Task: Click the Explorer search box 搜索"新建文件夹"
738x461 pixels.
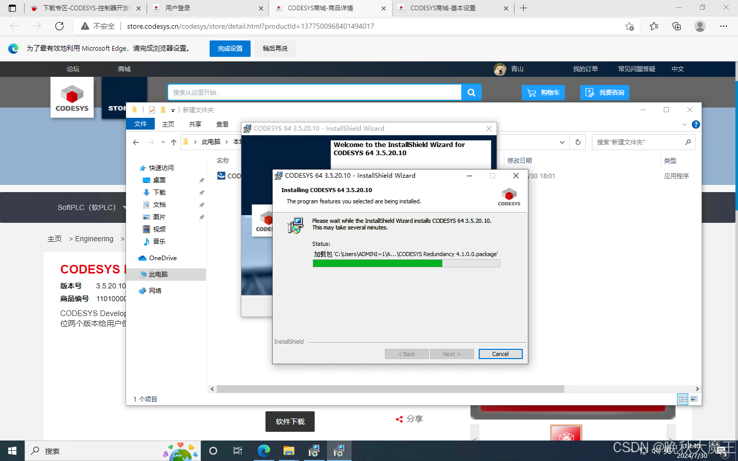Action: coord(644,142)
